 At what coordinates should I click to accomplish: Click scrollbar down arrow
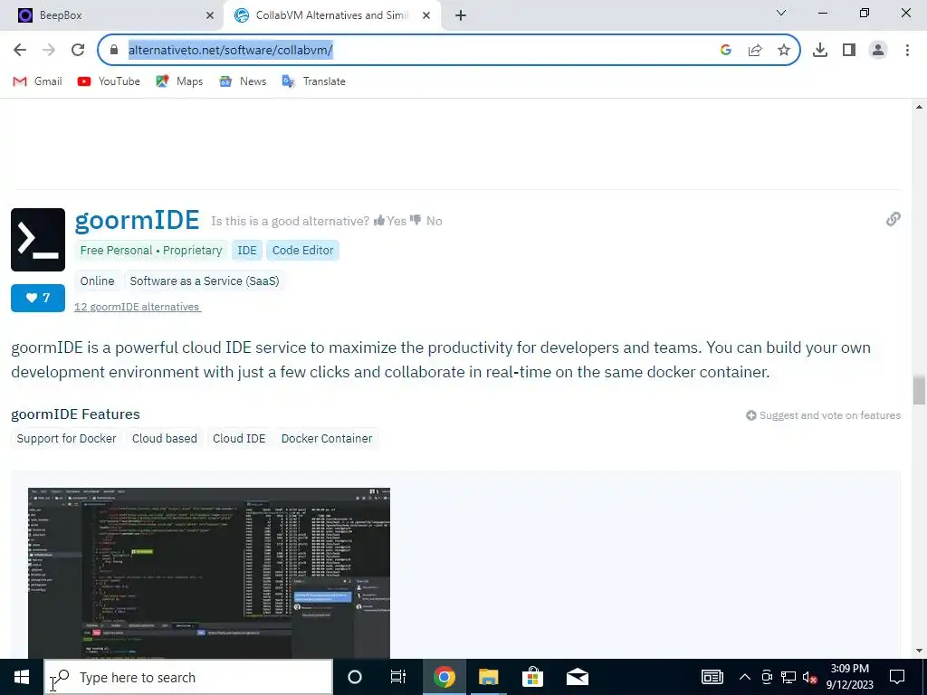[919, 651]
